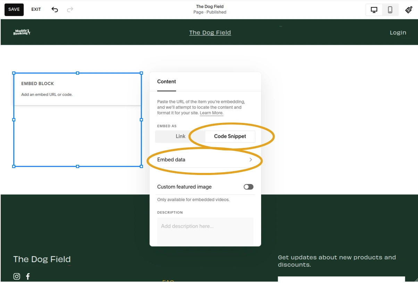Click the undo arrow icon
Viewport: 418px width, 283px height.
click(55, 9)
